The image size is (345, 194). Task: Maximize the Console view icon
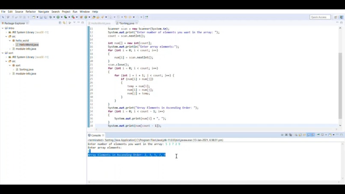tap(341, 135)
